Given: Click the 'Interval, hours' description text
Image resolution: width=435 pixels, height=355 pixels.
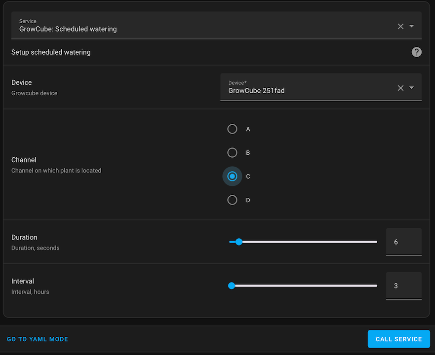Looking at the screenshot, I should [30, 292].
